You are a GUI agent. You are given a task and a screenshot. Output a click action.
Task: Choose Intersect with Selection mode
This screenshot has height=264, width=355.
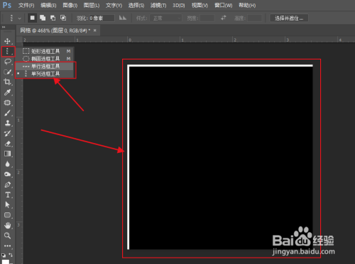(x=63, y=18)
